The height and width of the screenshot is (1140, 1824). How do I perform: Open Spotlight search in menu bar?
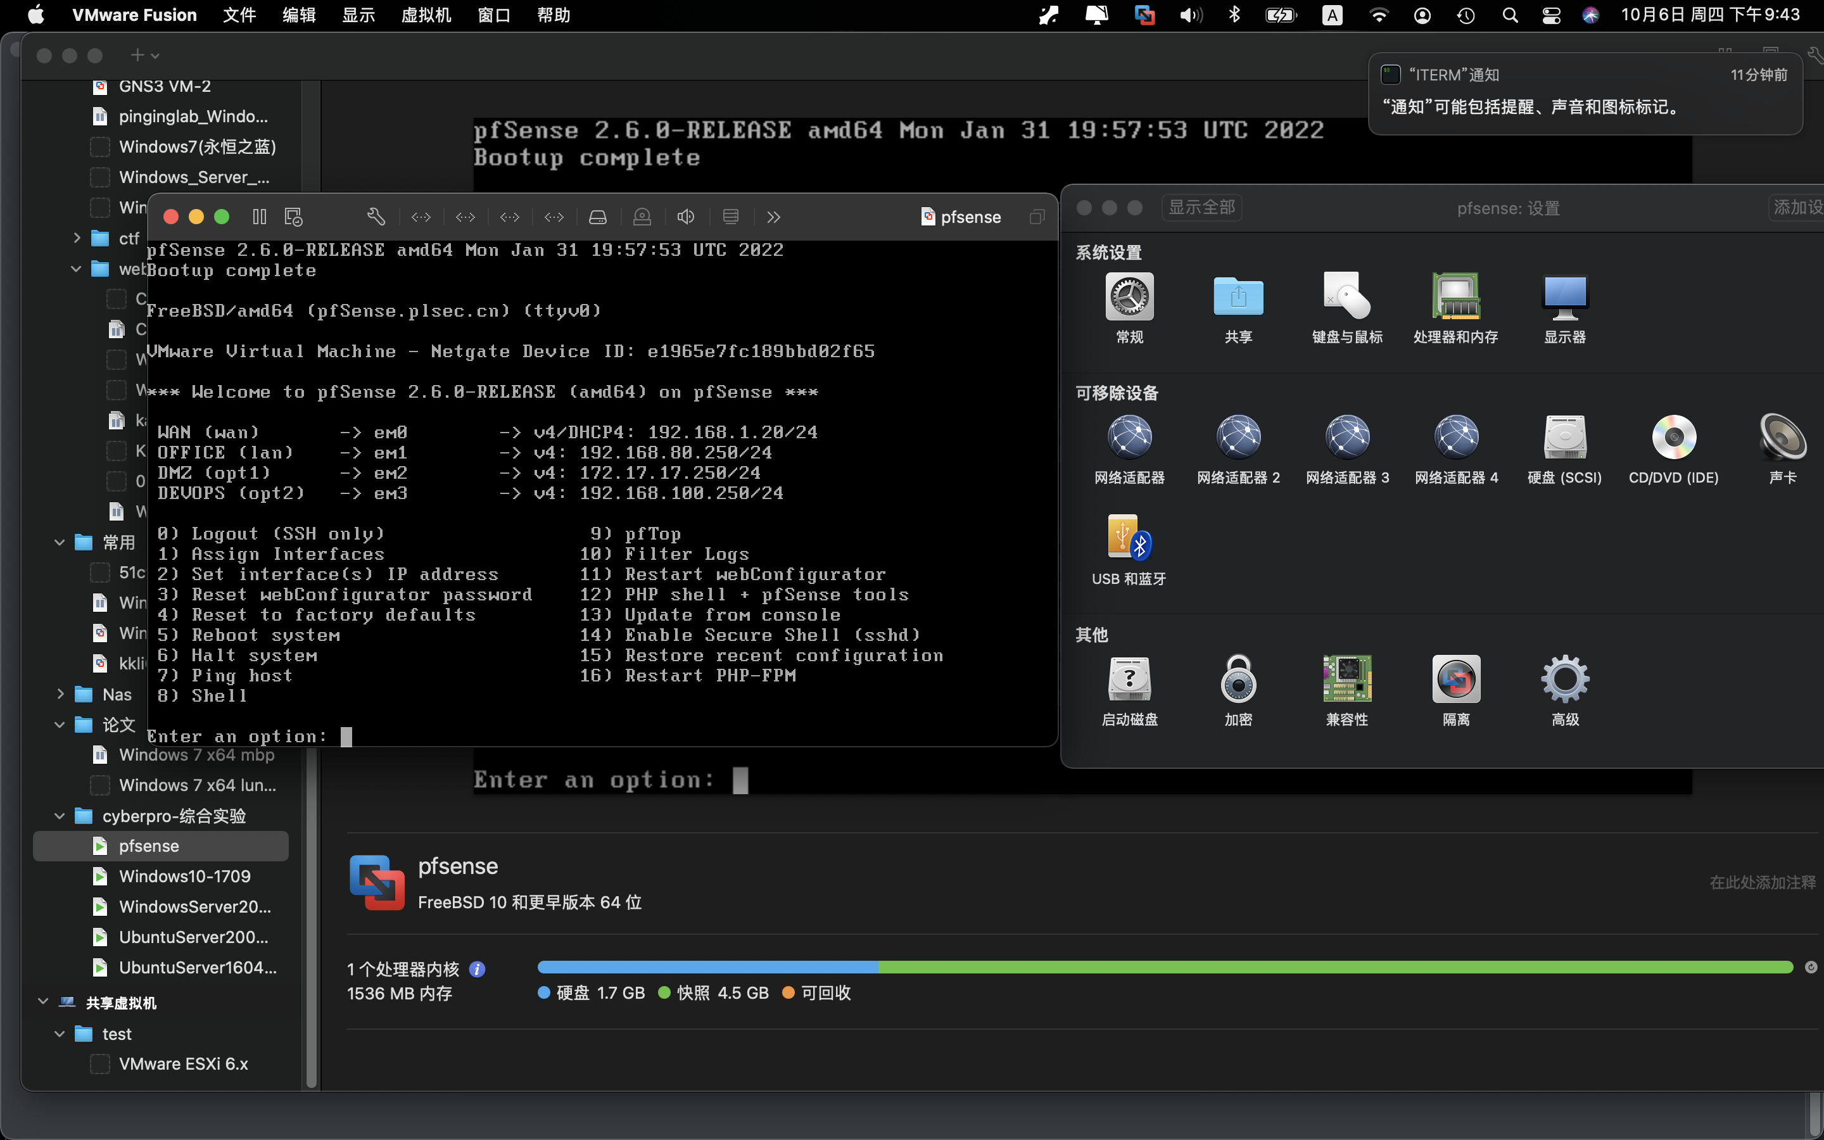tap(1510, 15)
